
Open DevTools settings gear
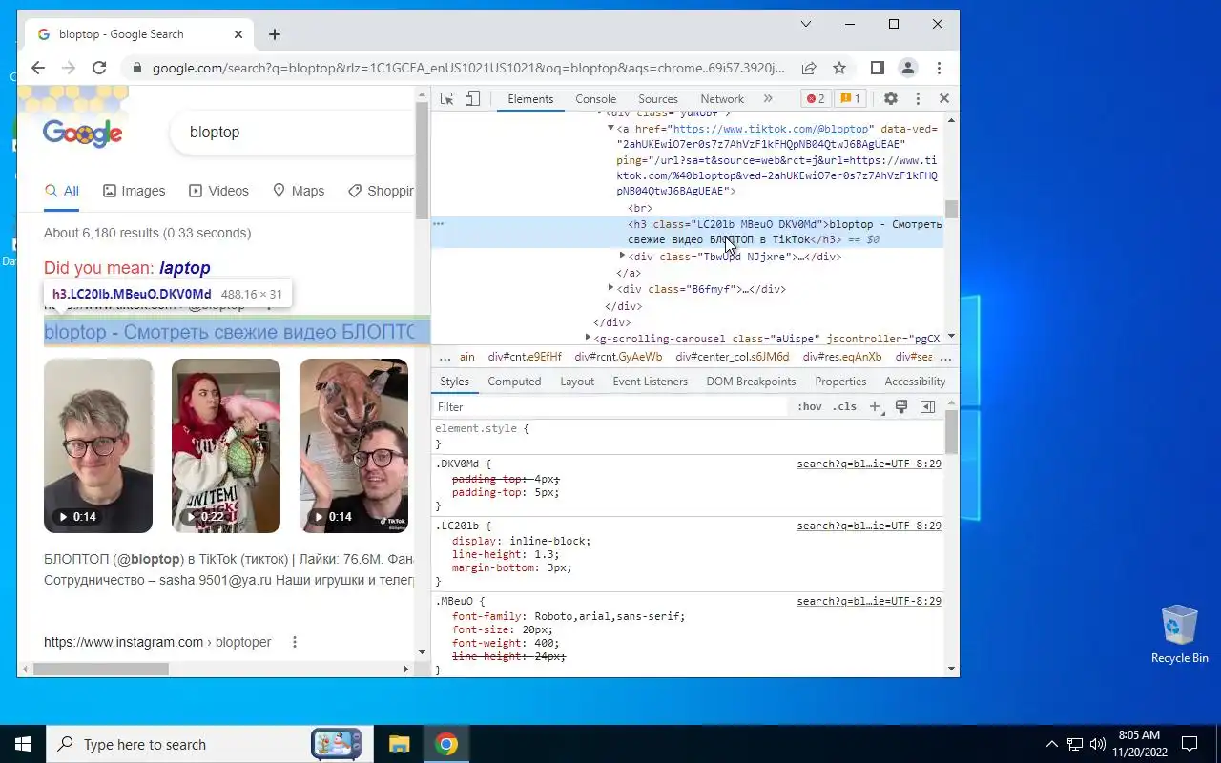point(891,98)
